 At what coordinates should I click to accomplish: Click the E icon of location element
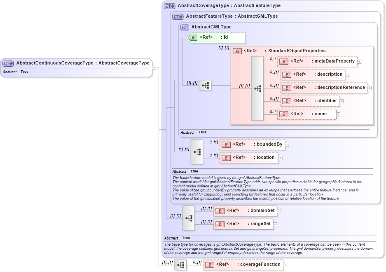coord(226,158)
